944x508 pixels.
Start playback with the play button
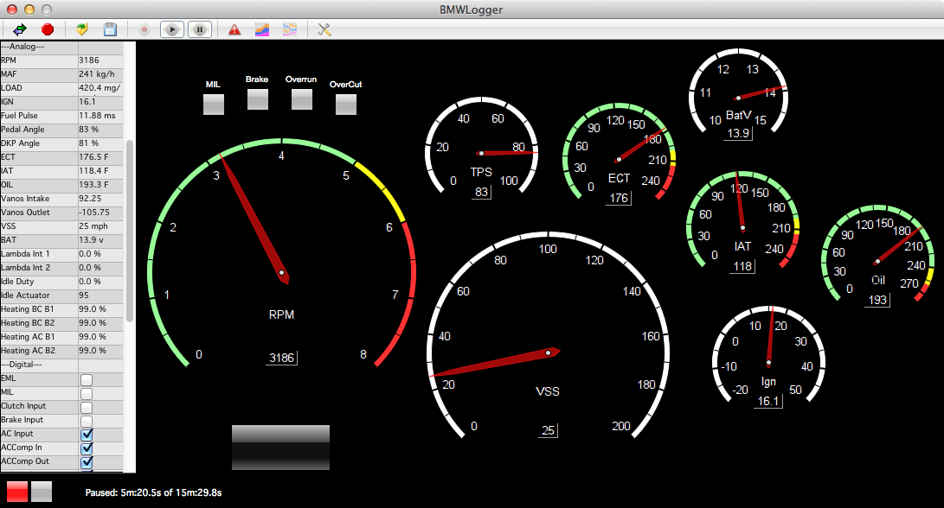(172, 29)
